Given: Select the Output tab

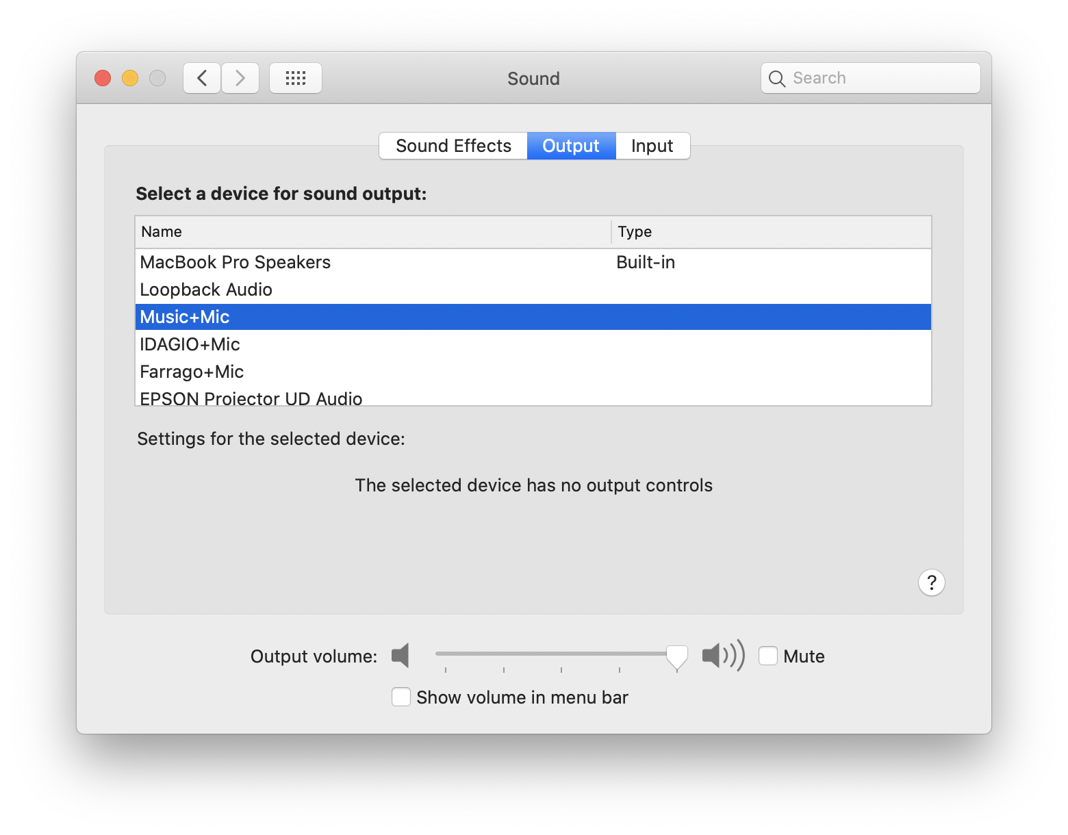Looking at the screenshot, I should point(571,146).
